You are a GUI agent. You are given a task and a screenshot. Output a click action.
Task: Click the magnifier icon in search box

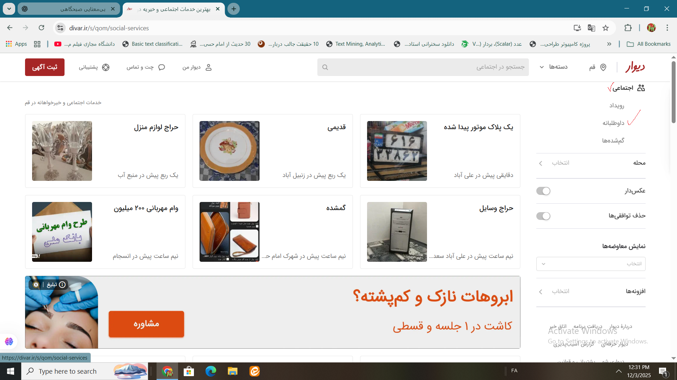(x=325, y=67)
